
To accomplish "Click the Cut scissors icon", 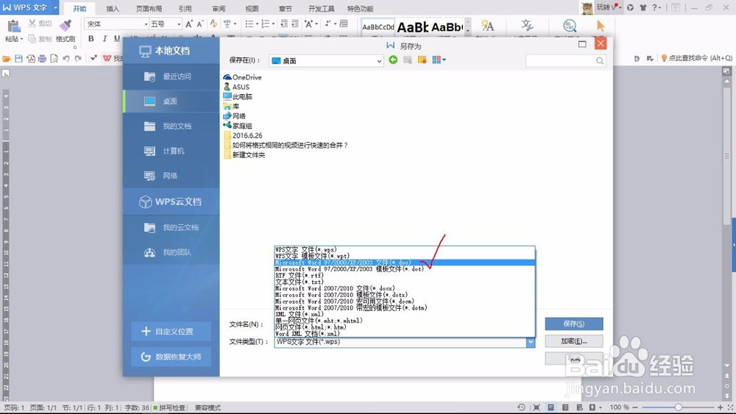I will [32, 24].
